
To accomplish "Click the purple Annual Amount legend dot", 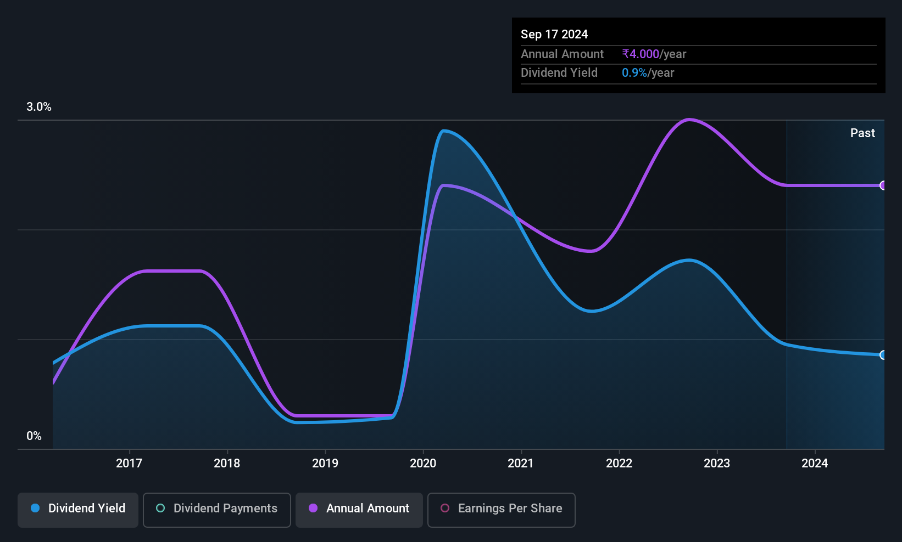I will pos(313,509).
